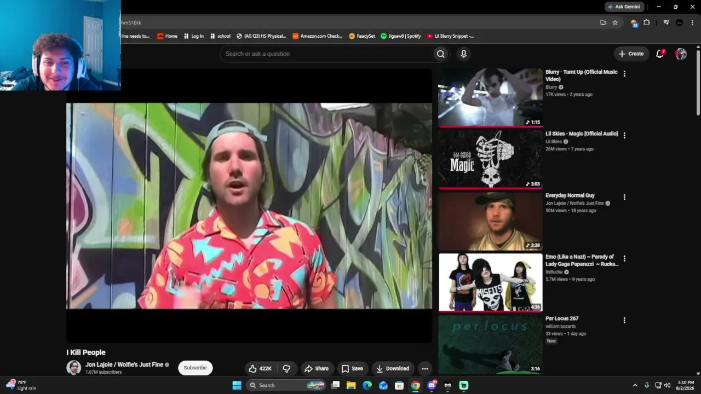Click the video player to pause playback

(x=249, y=206)
